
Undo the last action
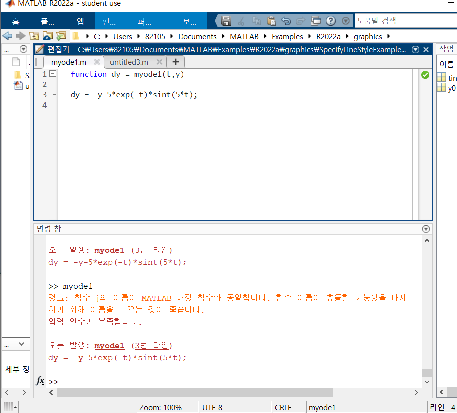pyautogui.click(x=286, y=21)
